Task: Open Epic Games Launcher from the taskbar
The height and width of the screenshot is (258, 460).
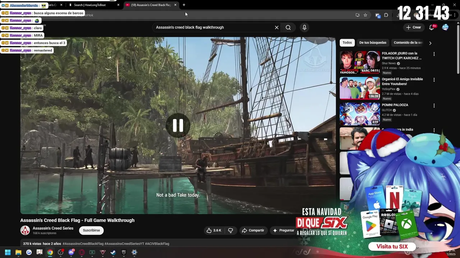Action: coord(124,252)
